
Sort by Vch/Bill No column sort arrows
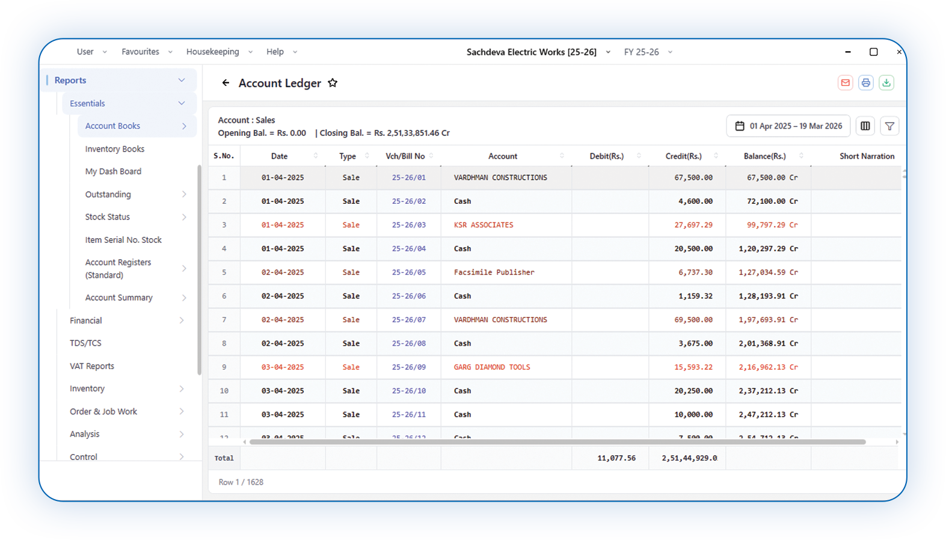pyautogui.click(x=431, y=156)
